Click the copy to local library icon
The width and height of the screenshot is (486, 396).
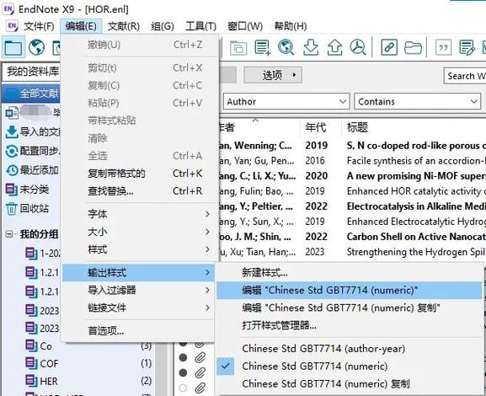pyautogui.click(x=238, y=48)
